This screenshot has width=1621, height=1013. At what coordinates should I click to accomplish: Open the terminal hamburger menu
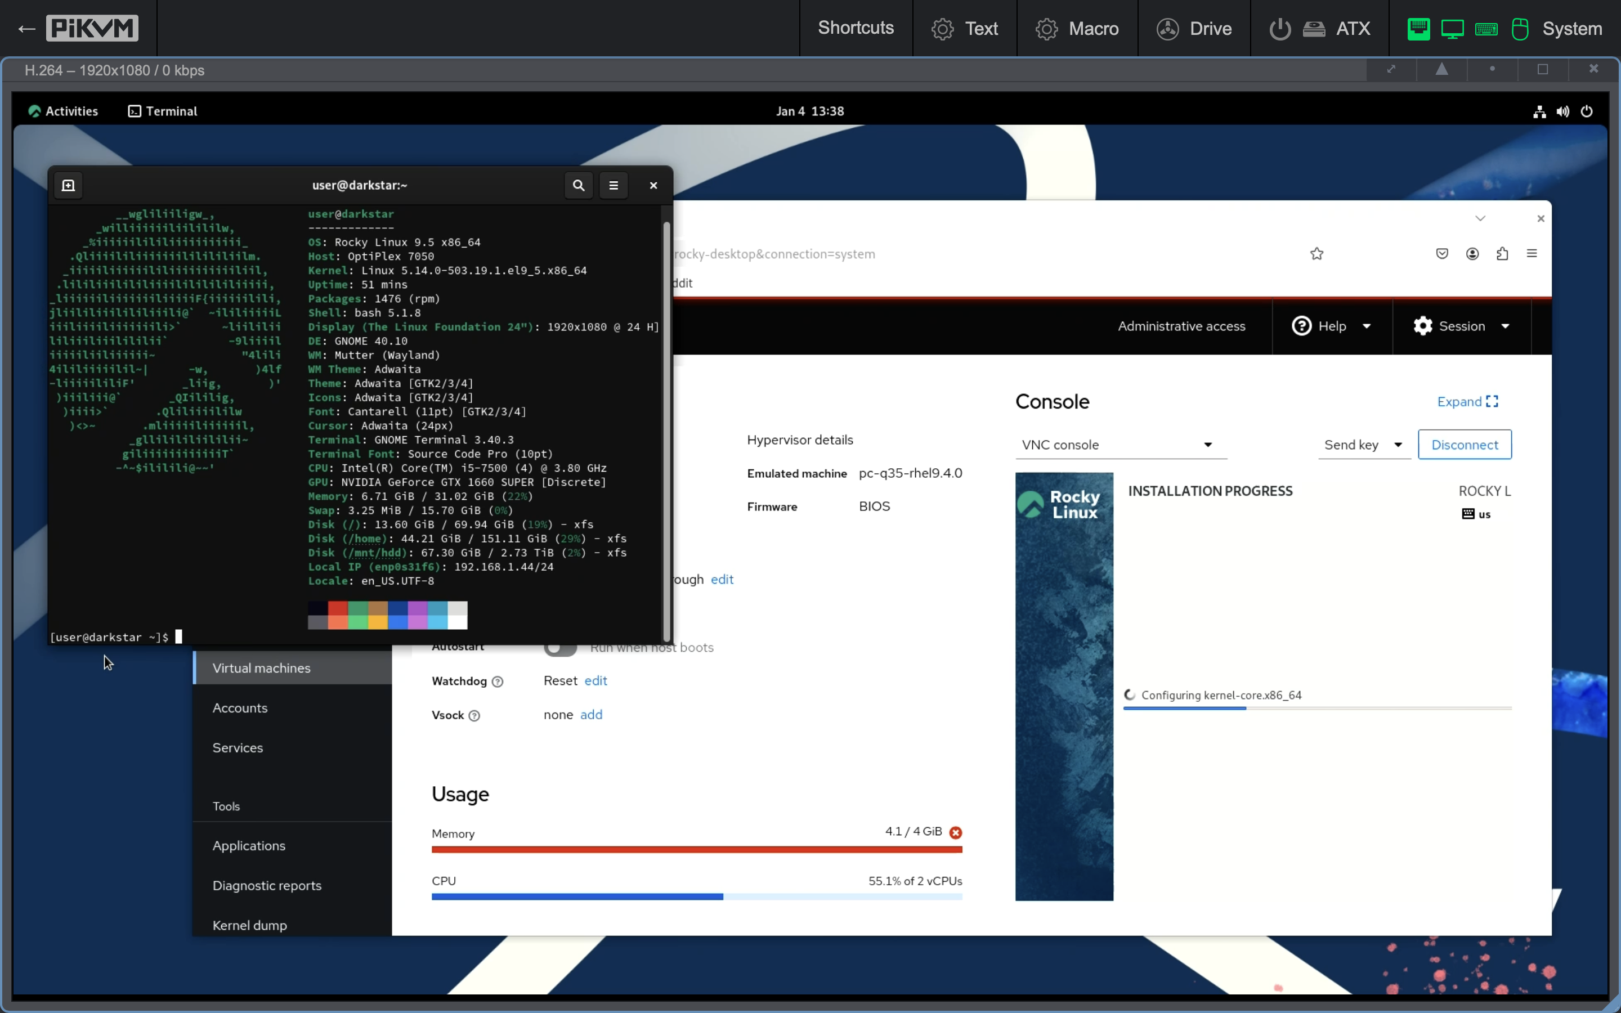[x=614, y=186]
